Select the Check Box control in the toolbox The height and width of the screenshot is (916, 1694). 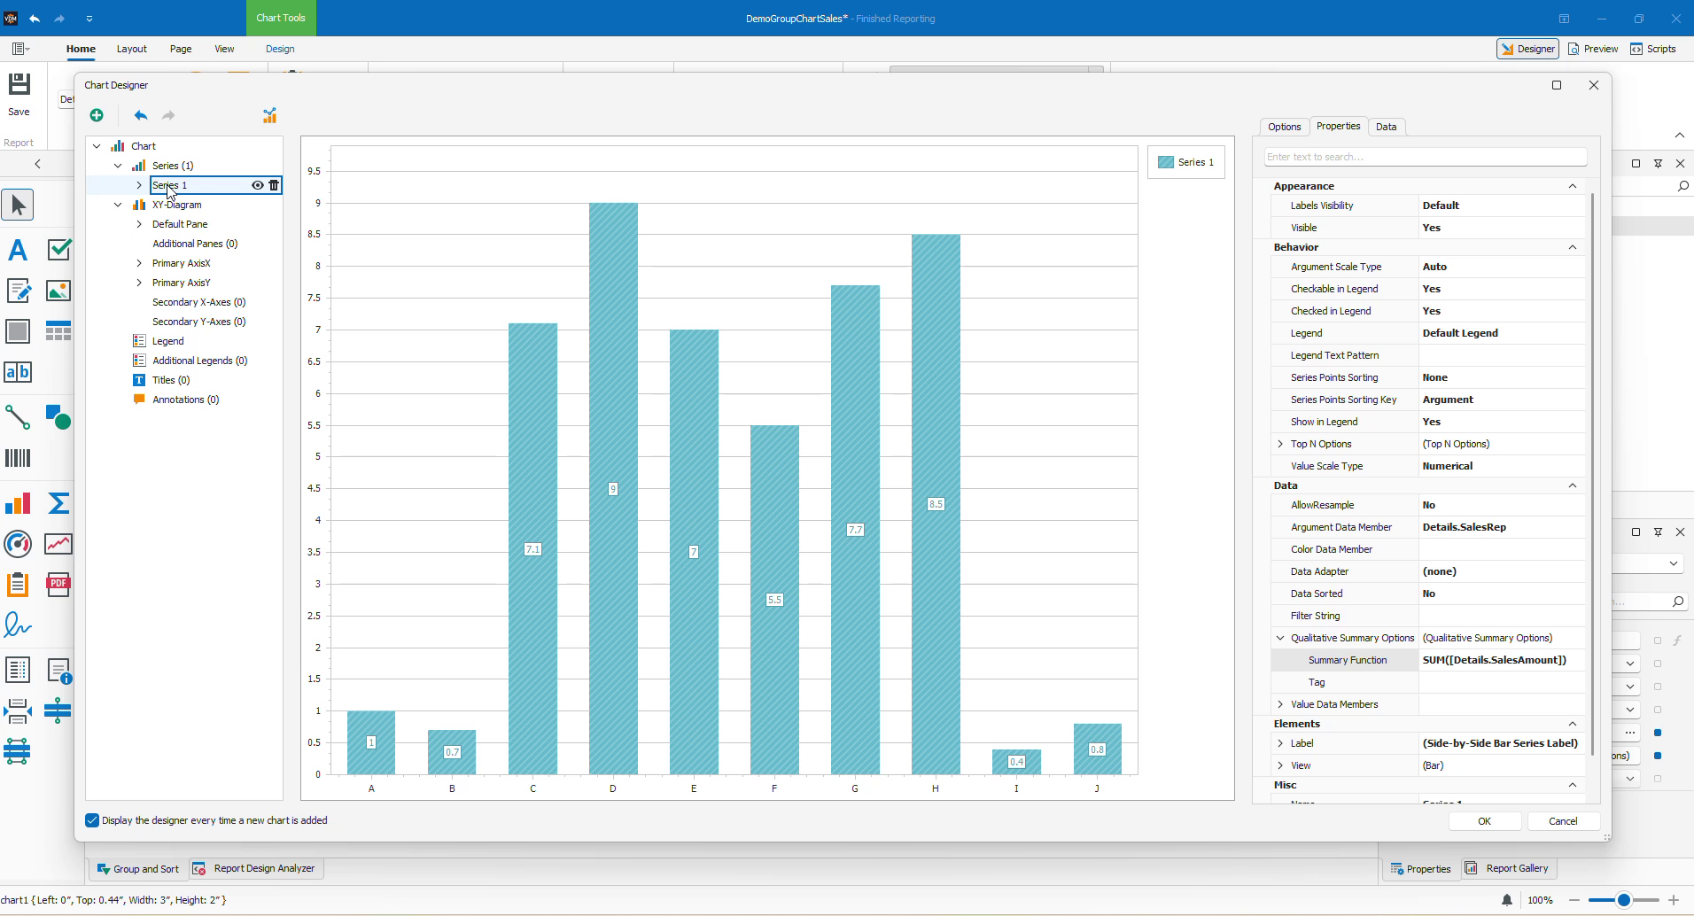pos(58,250)
